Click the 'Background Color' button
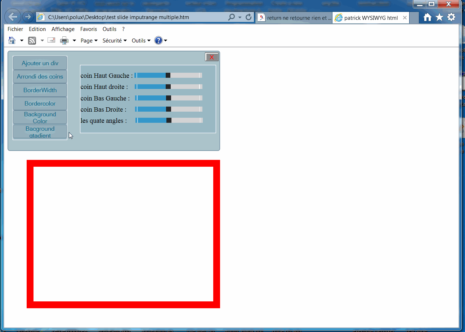 [x=40, y=117]
